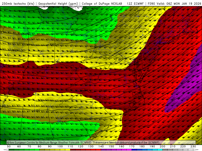Click the 80 value on the color scale
This screenshot has width=202, height=151.
coord(40,146)
